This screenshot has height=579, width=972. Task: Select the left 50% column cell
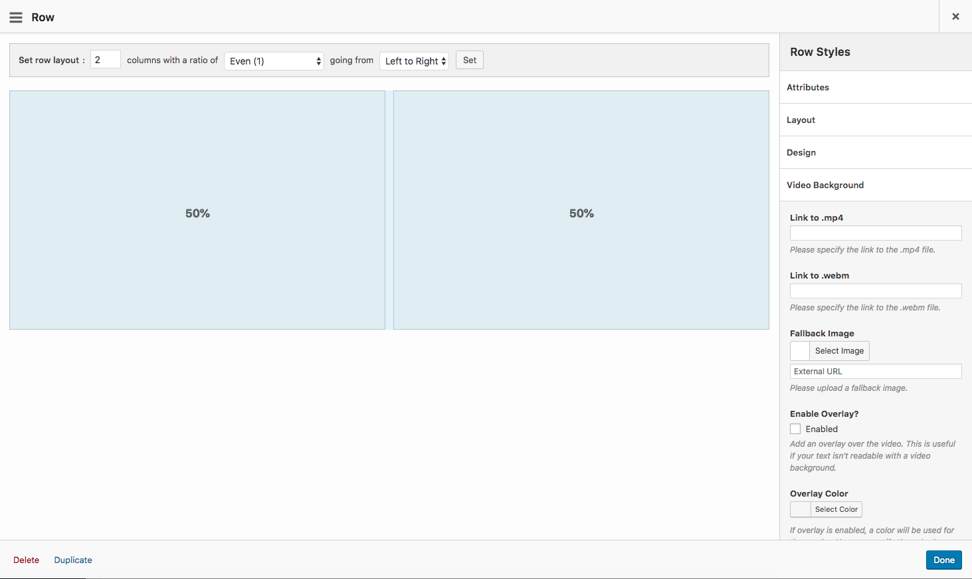197,210
